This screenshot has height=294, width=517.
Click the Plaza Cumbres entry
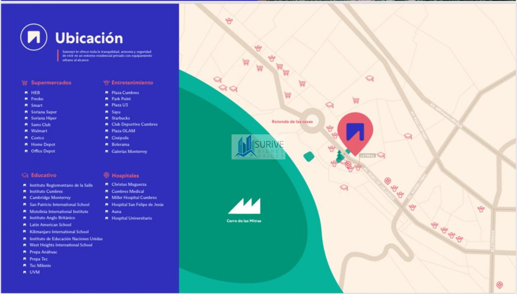tap(125, 93)
